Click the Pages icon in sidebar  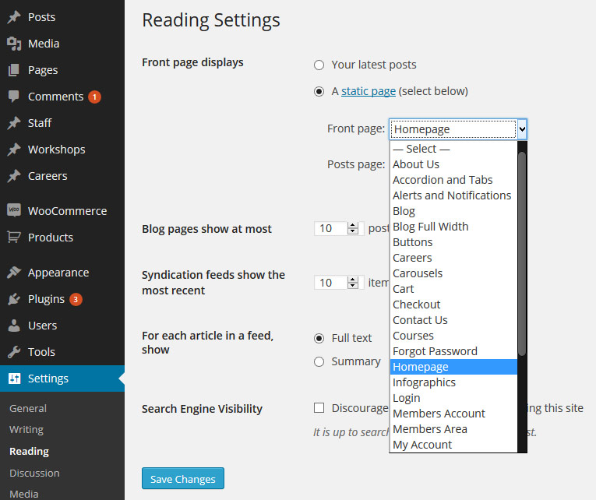coord(14,70)
